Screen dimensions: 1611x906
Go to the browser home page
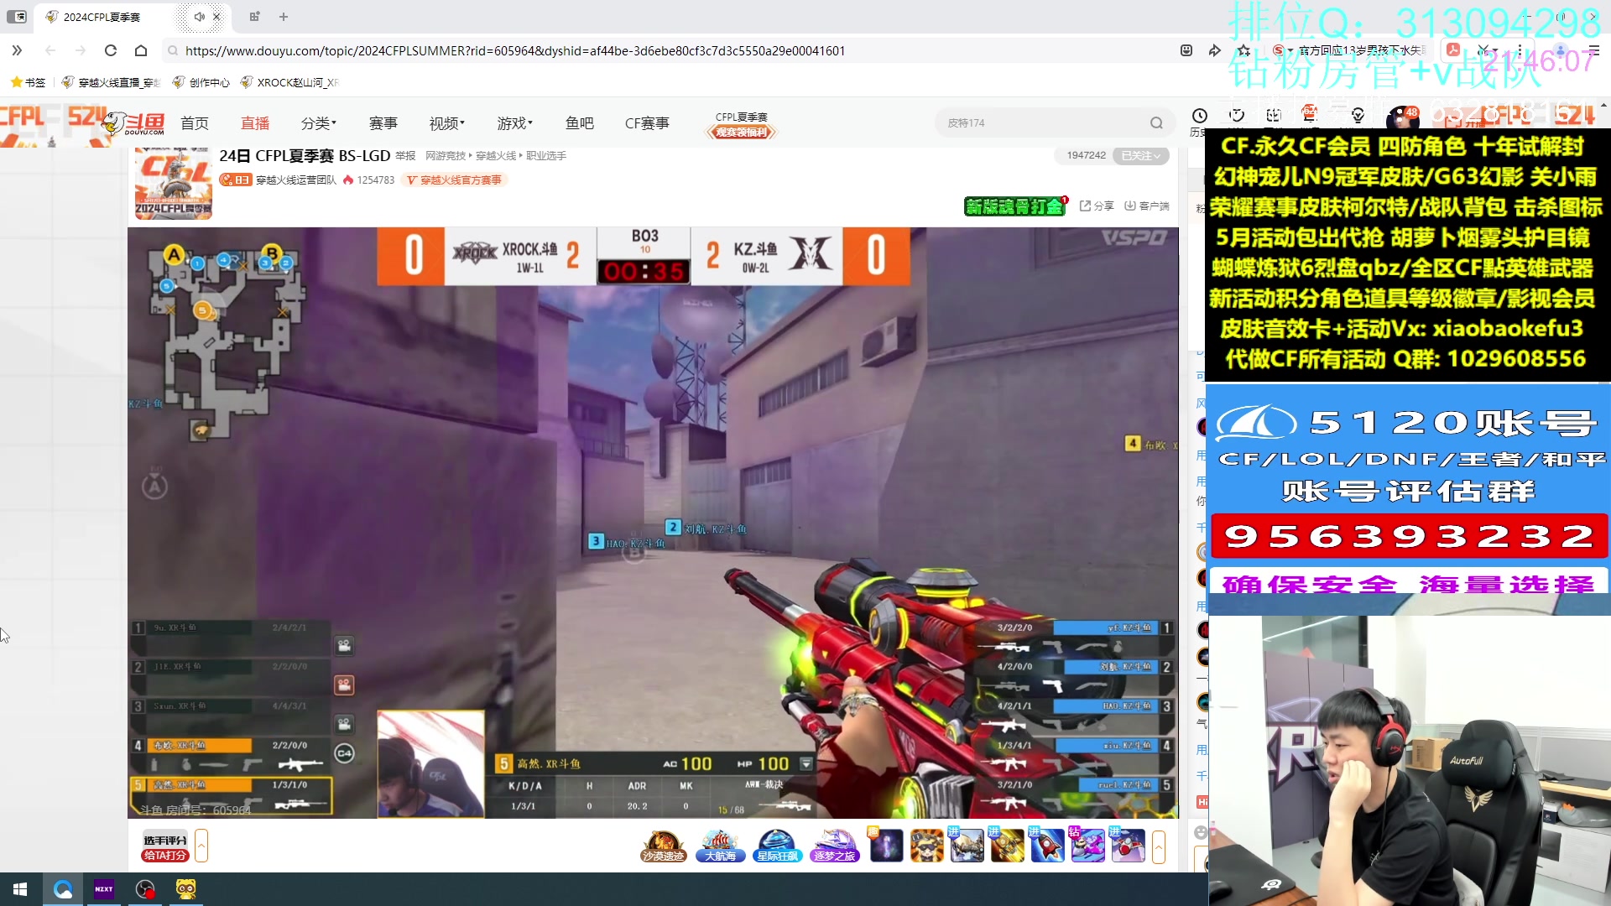pyautogui.click(x=141, y=50)
